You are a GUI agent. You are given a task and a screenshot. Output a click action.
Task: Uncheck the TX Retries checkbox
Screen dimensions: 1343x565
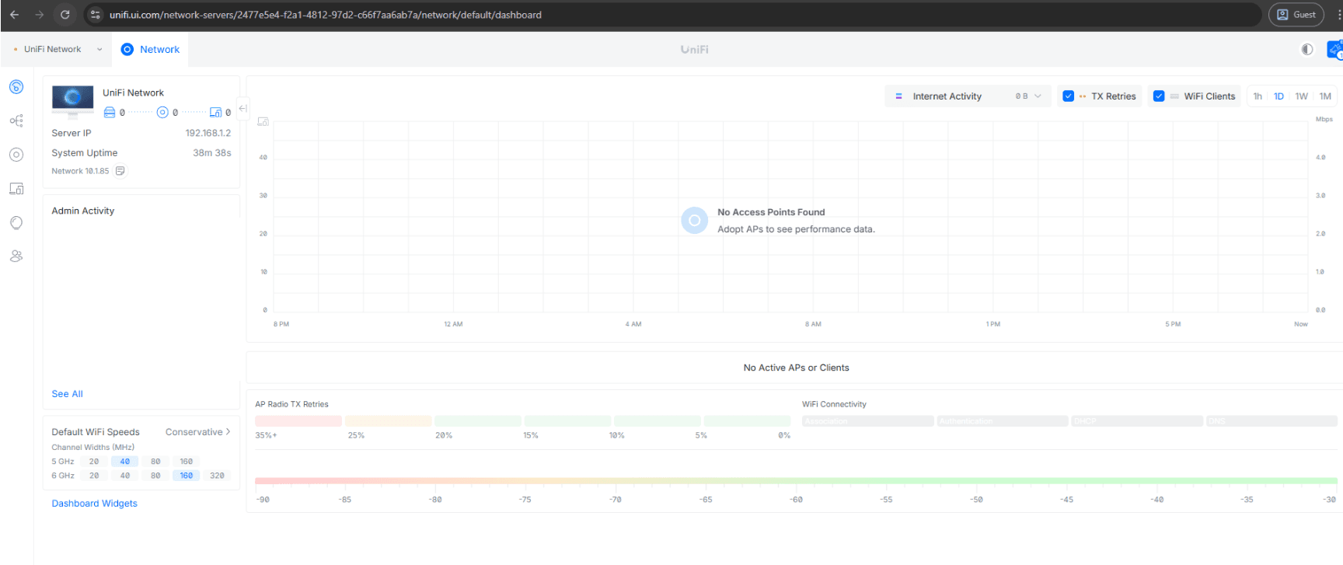[x=1068, y=96]
